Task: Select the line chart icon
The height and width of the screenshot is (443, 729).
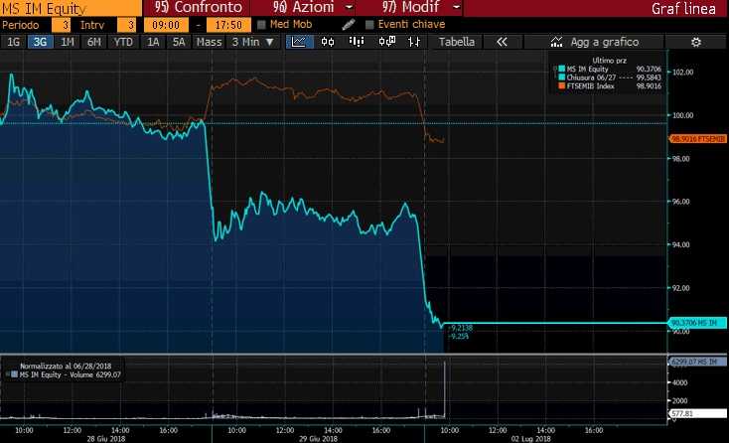Action: pos(299,42)
